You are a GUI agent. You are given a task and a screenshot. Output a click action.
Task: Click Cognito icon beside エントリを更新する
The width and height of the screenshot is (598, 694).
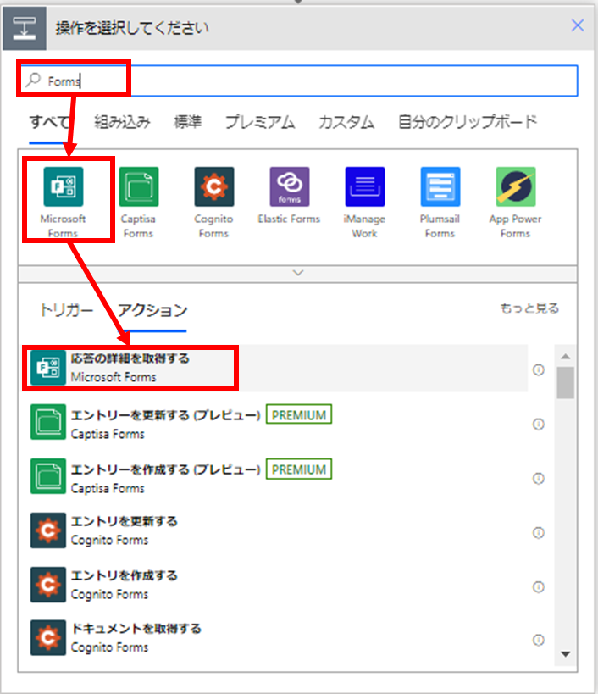[48, 530]
